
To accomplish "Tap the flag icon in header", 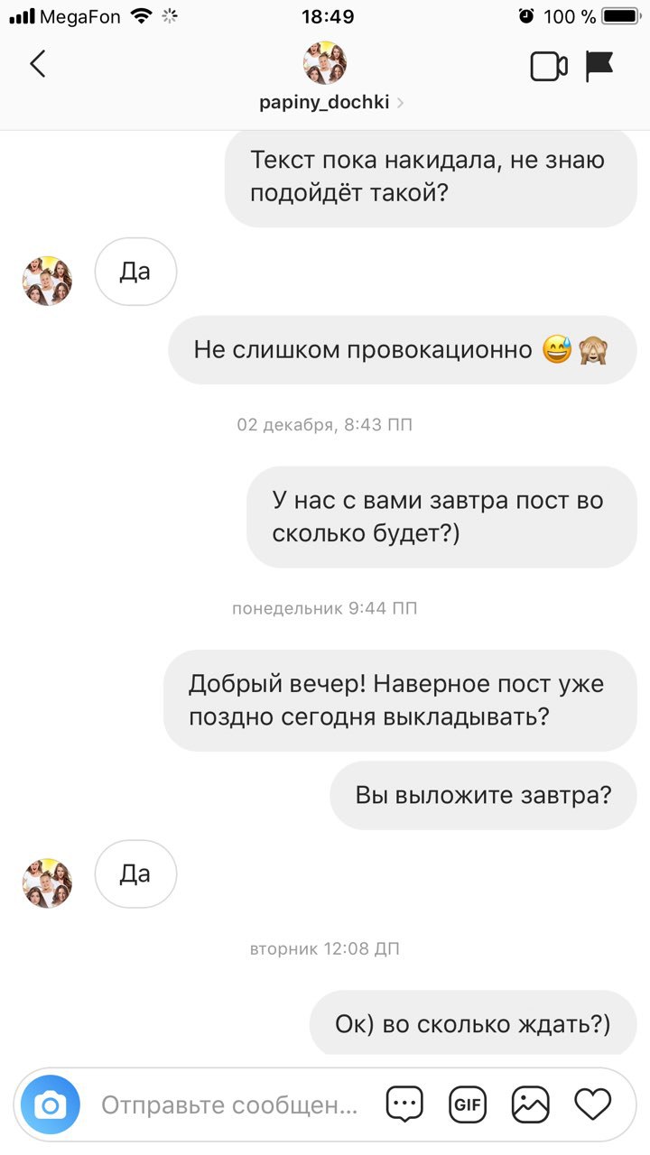I will (x=599, y=66).
